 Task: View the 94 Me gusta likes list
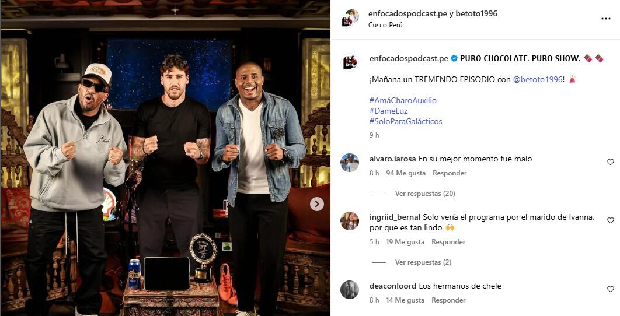pyautogui.click(x=406, y=173)
